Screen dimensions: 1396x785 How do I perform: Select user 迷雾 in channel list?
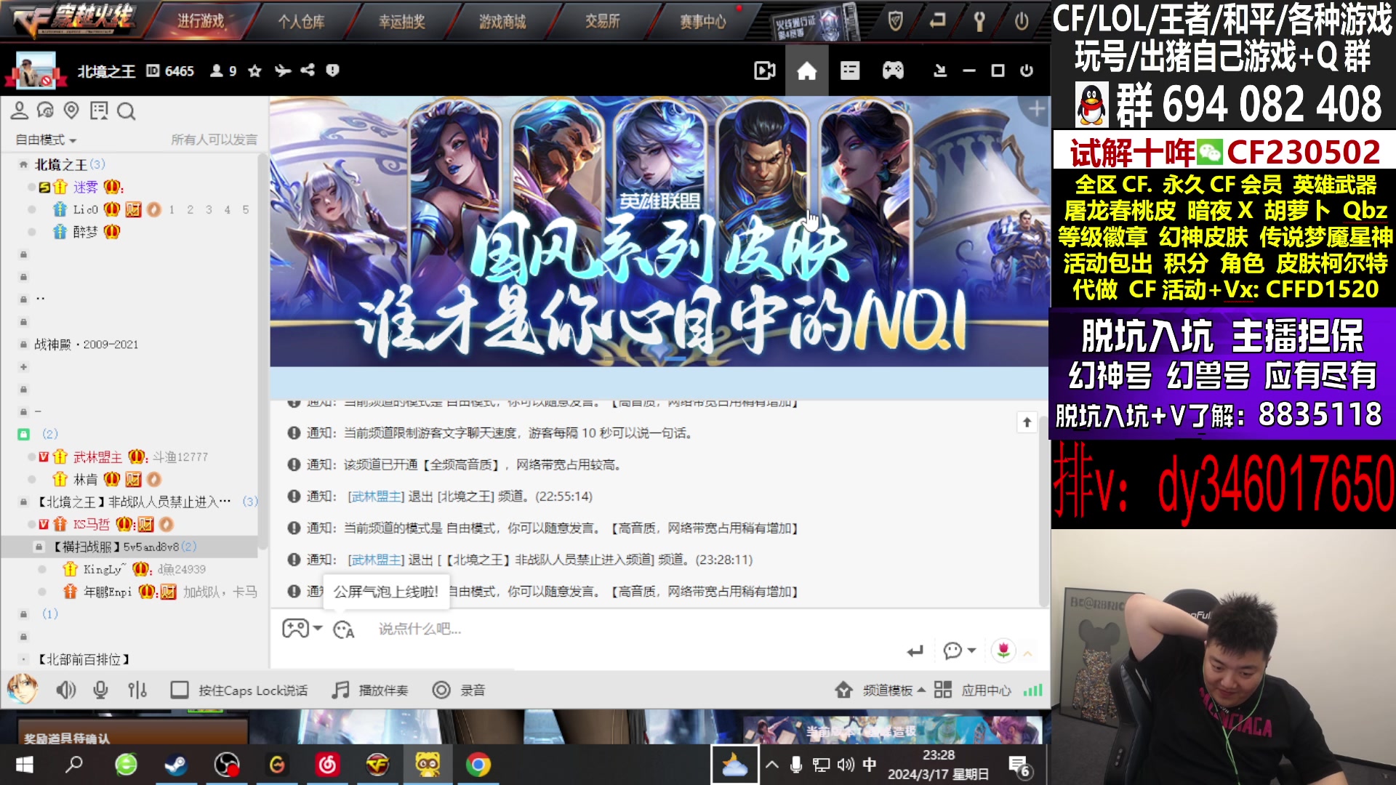pyautogui.click(x=85, y=188)
